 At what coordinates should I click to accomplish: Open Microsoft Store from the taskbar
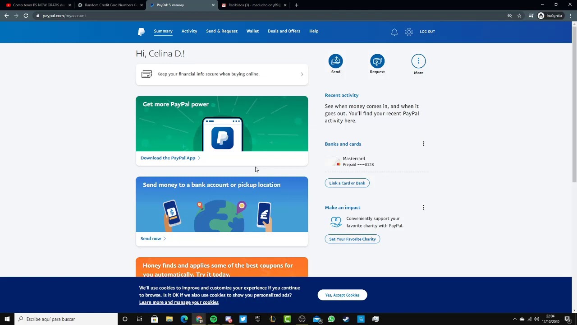[155, 319]
